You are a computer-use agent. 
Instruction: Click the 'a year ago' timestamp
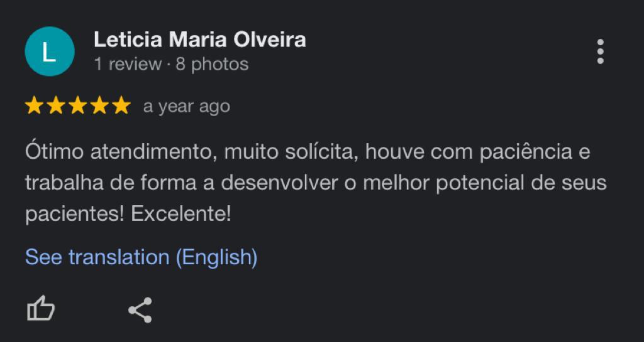(x=186, y=107)
